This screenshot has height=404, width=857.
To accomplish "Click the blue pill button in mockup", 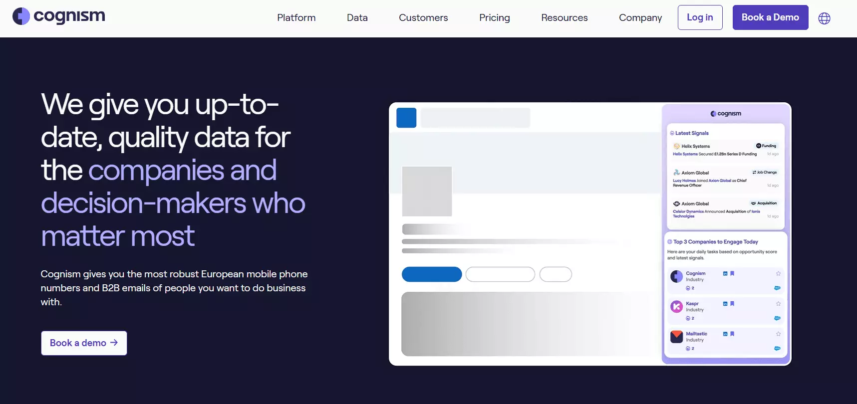I will click(x=432, y=274).
